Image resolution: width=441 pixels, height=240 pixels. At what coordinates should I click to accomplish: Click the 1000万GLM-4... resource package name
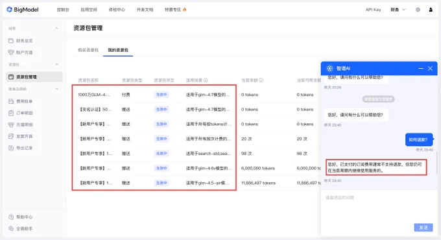94,95
